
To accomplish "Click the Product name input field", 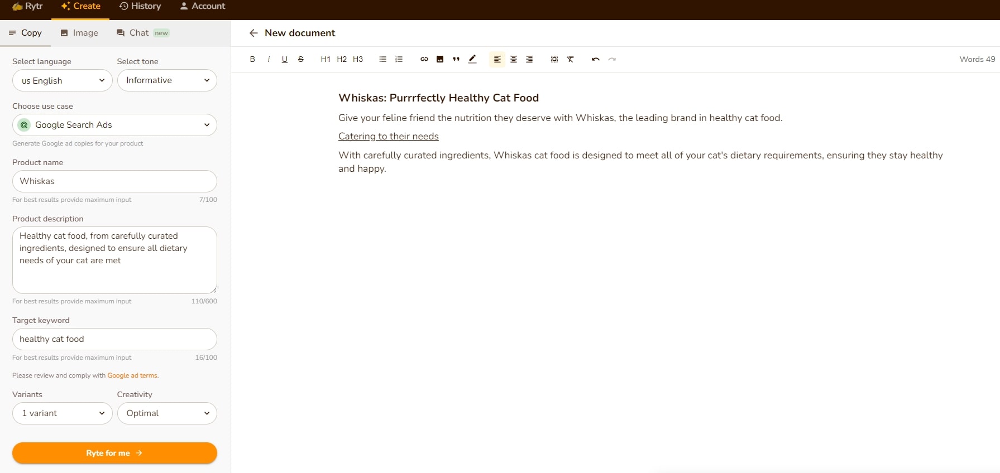I will (114, 181).
